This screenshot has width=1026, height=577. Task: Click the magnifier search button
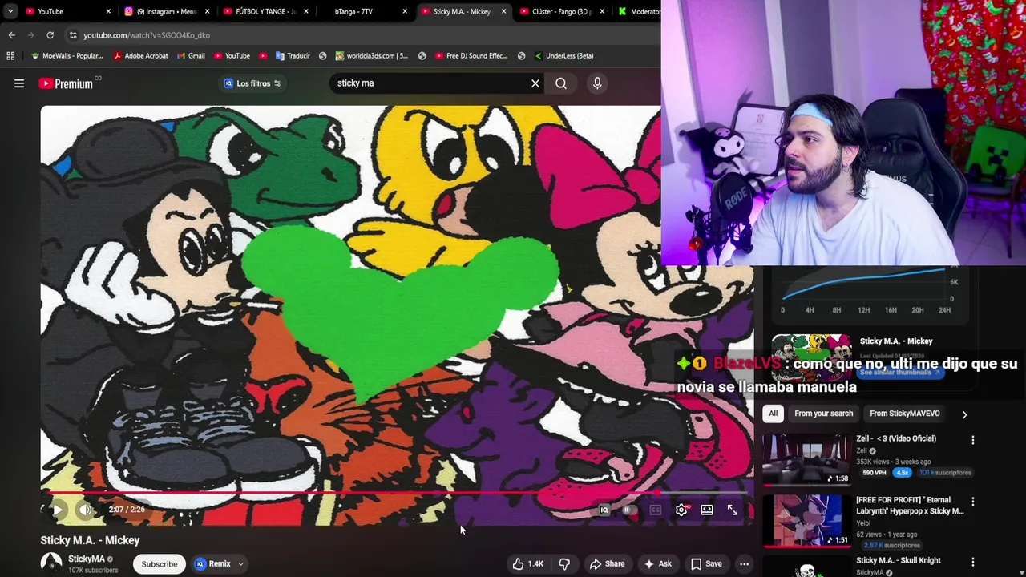point(561,83)
